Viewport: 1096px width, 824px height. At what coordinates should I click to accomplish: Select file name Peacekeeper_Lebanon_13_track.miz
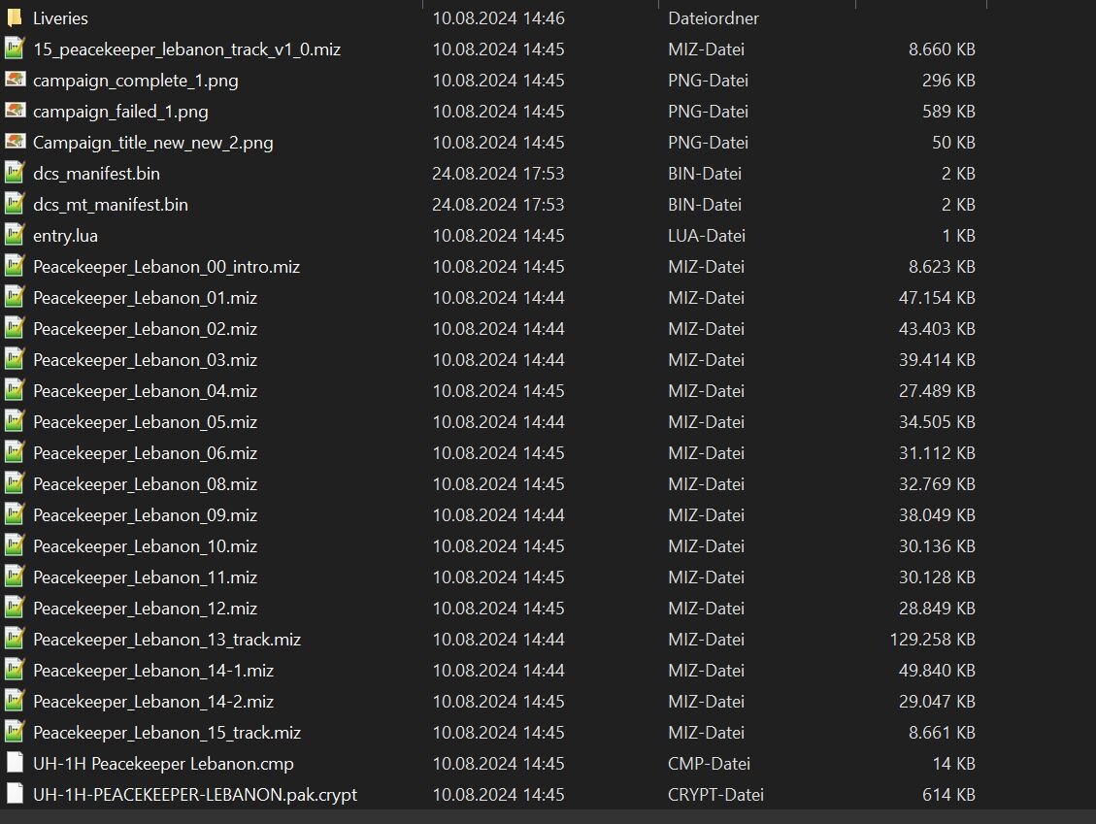tap(166, 640)
